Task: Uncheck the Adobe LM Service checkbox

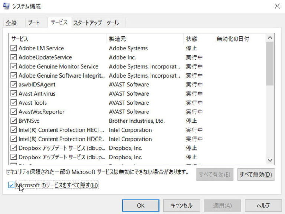Action: [x=14, y=48]
